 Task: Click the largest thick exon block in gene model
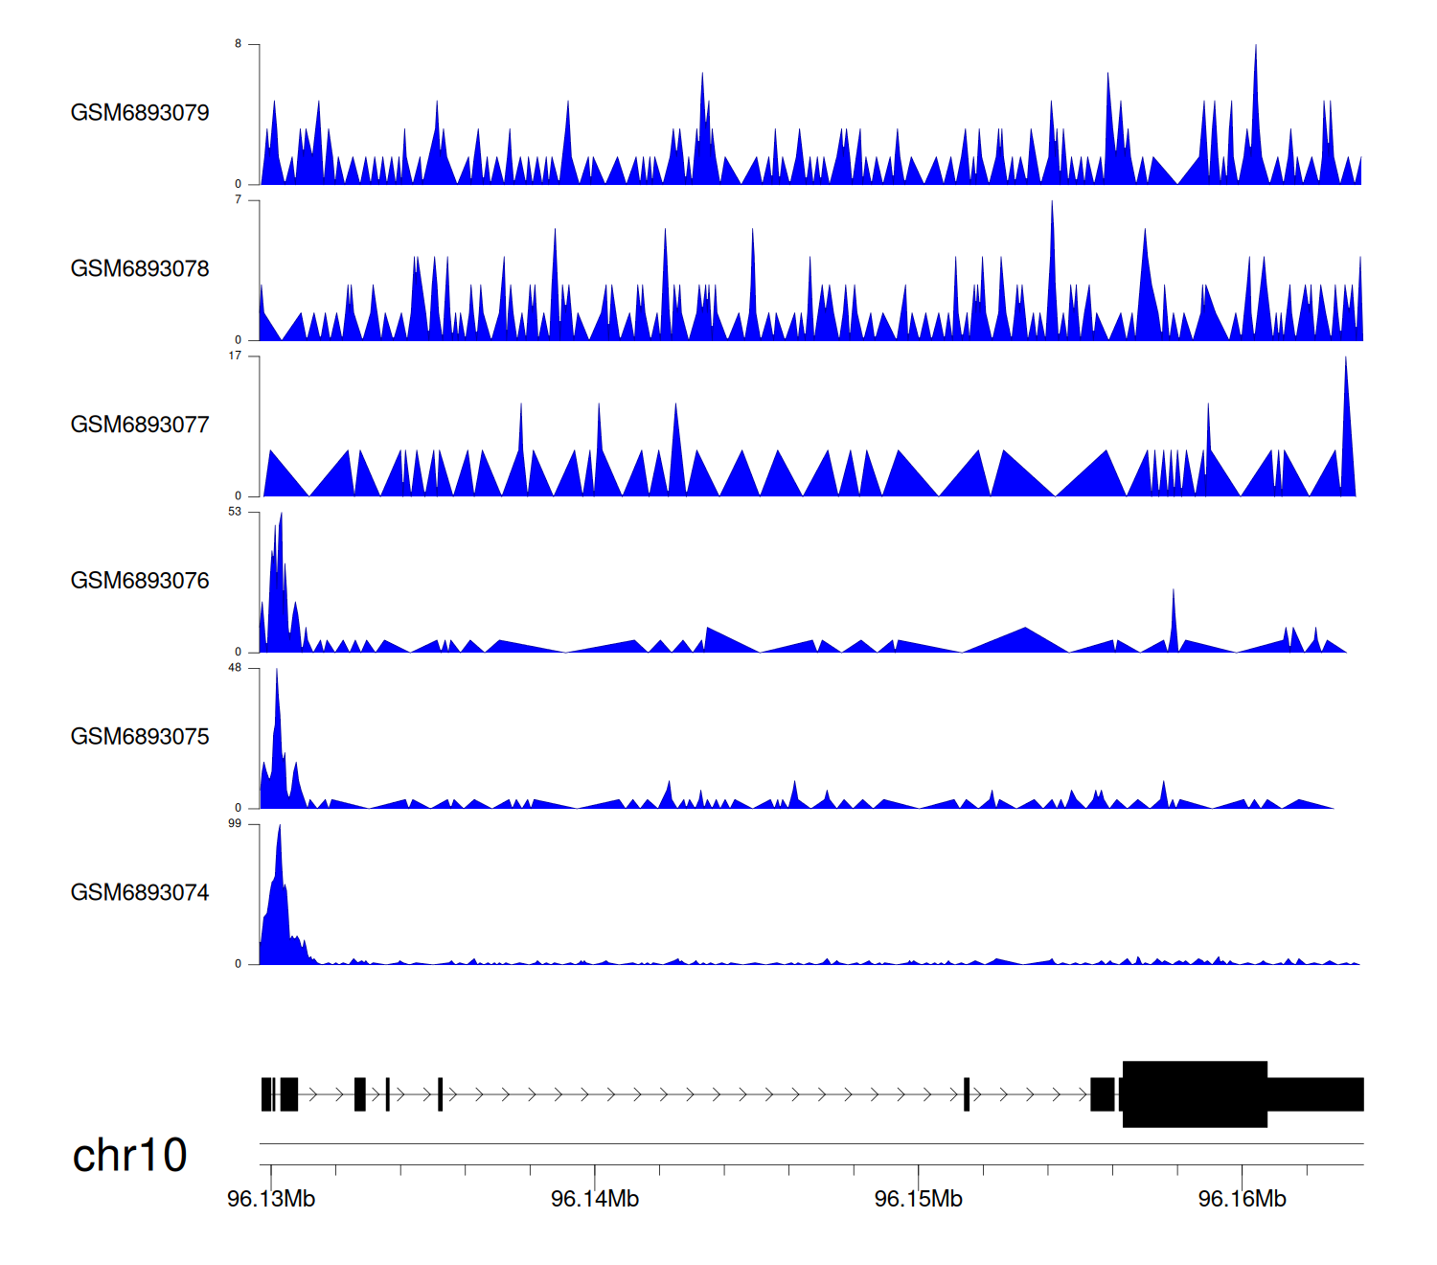(x=1195, y=1093)
